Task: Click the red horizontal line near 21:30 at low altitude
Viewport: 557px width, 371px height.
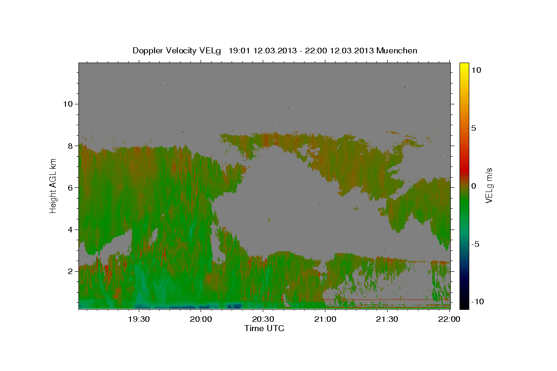Action: tap(387, 300)
